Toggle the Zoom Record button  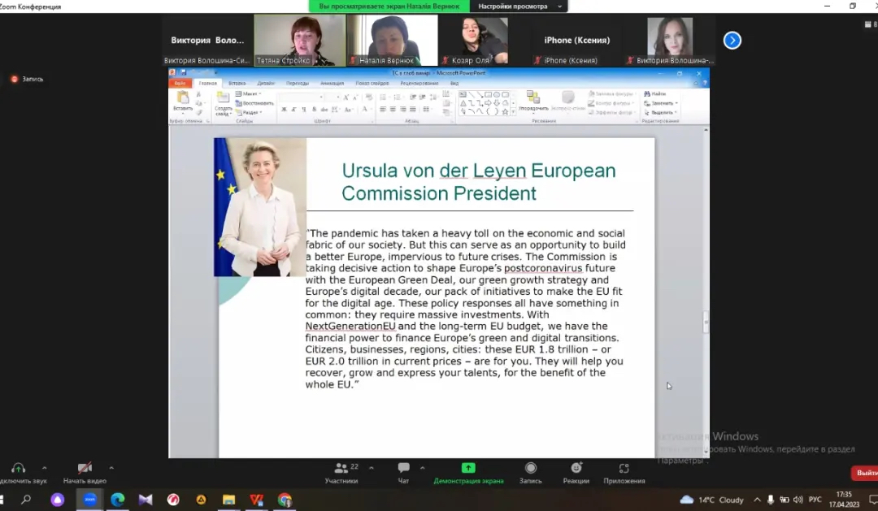coord(531,468)
